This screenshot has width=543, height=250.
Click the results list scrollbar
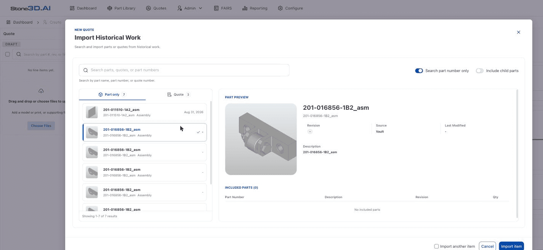click(211, 143)
